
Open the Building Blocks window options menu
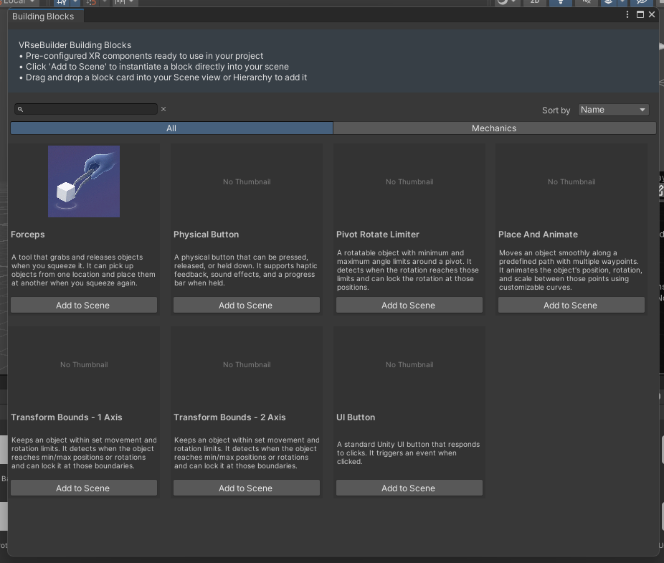627,14
